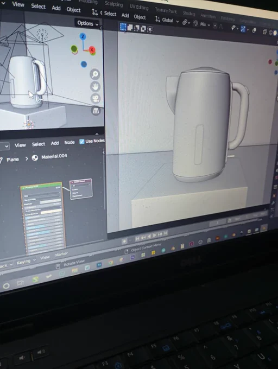Play the animation in reverse

click(x=149, y=236)
